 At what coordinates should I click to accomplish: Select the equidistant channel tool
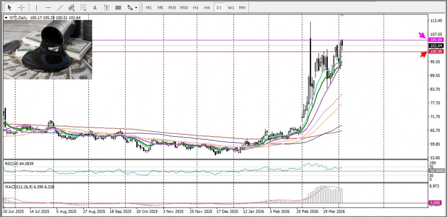72,7
